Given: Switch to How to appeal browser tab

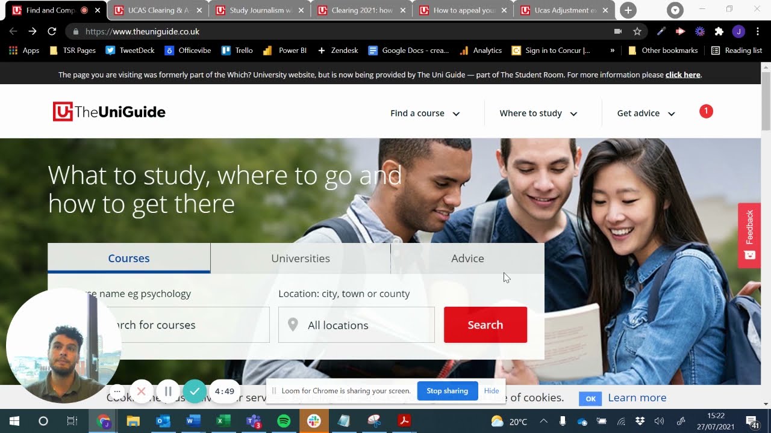Looking at the screenshot, I should [464, 10].
